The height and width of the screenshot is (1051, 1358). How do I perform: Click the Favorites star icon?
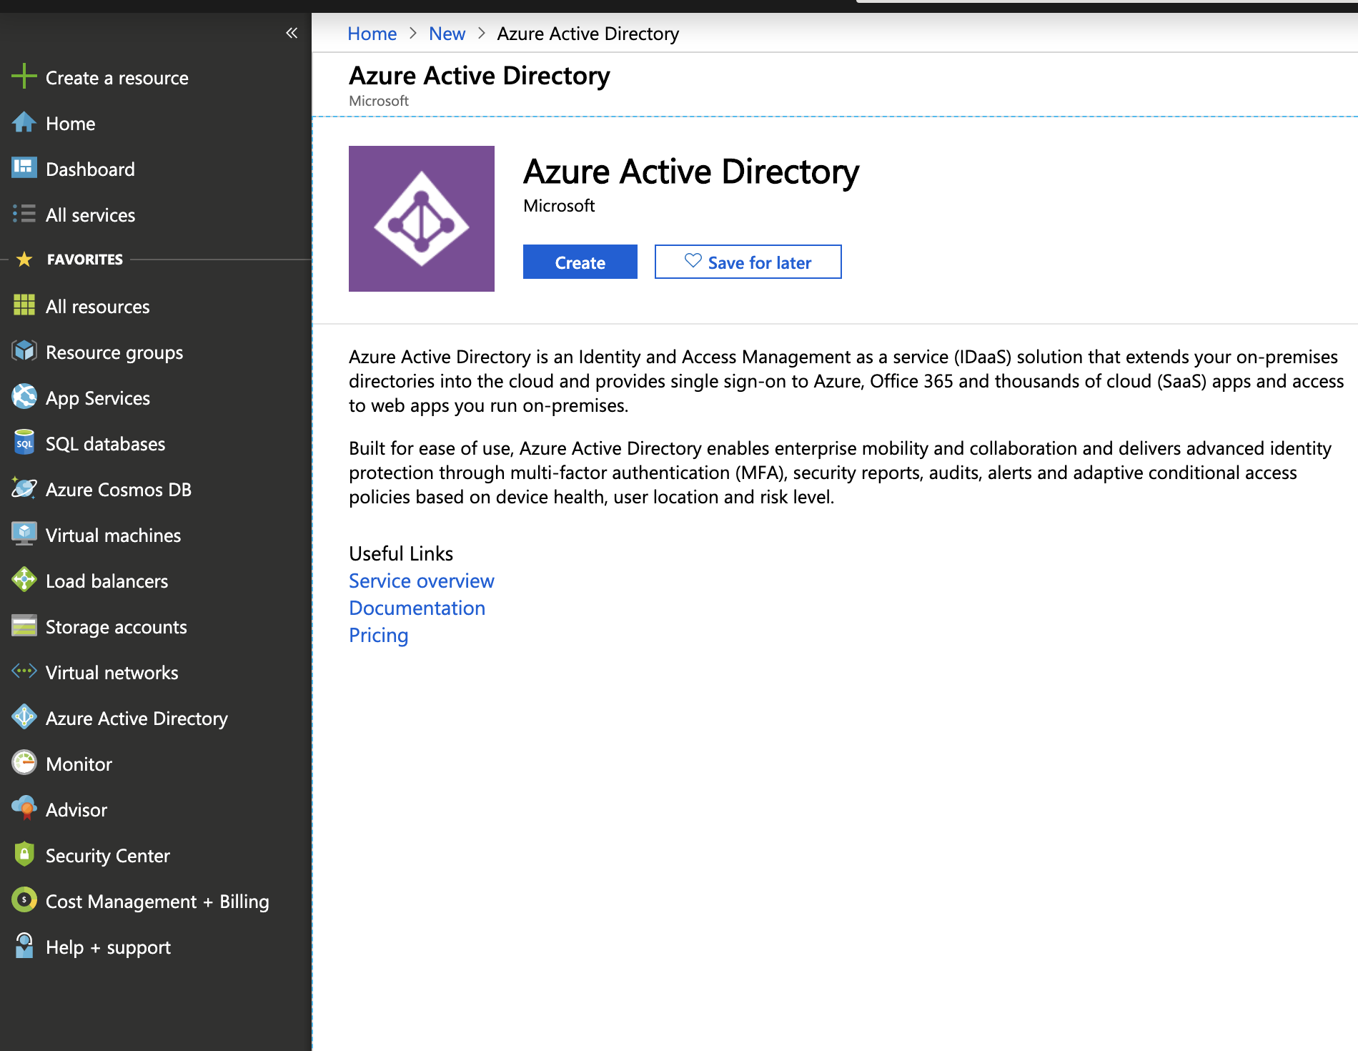[24, 259]
